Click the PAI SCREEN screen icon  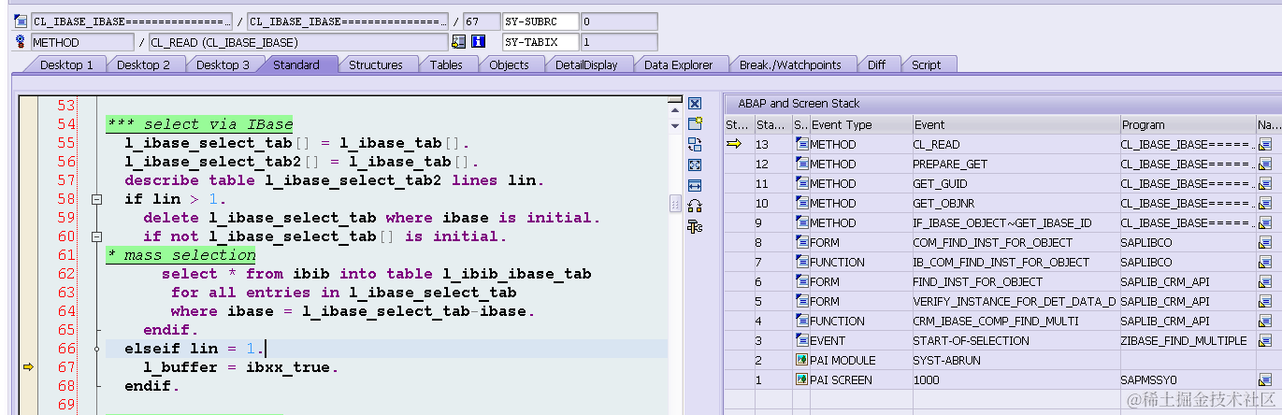[x=801, y=379]
